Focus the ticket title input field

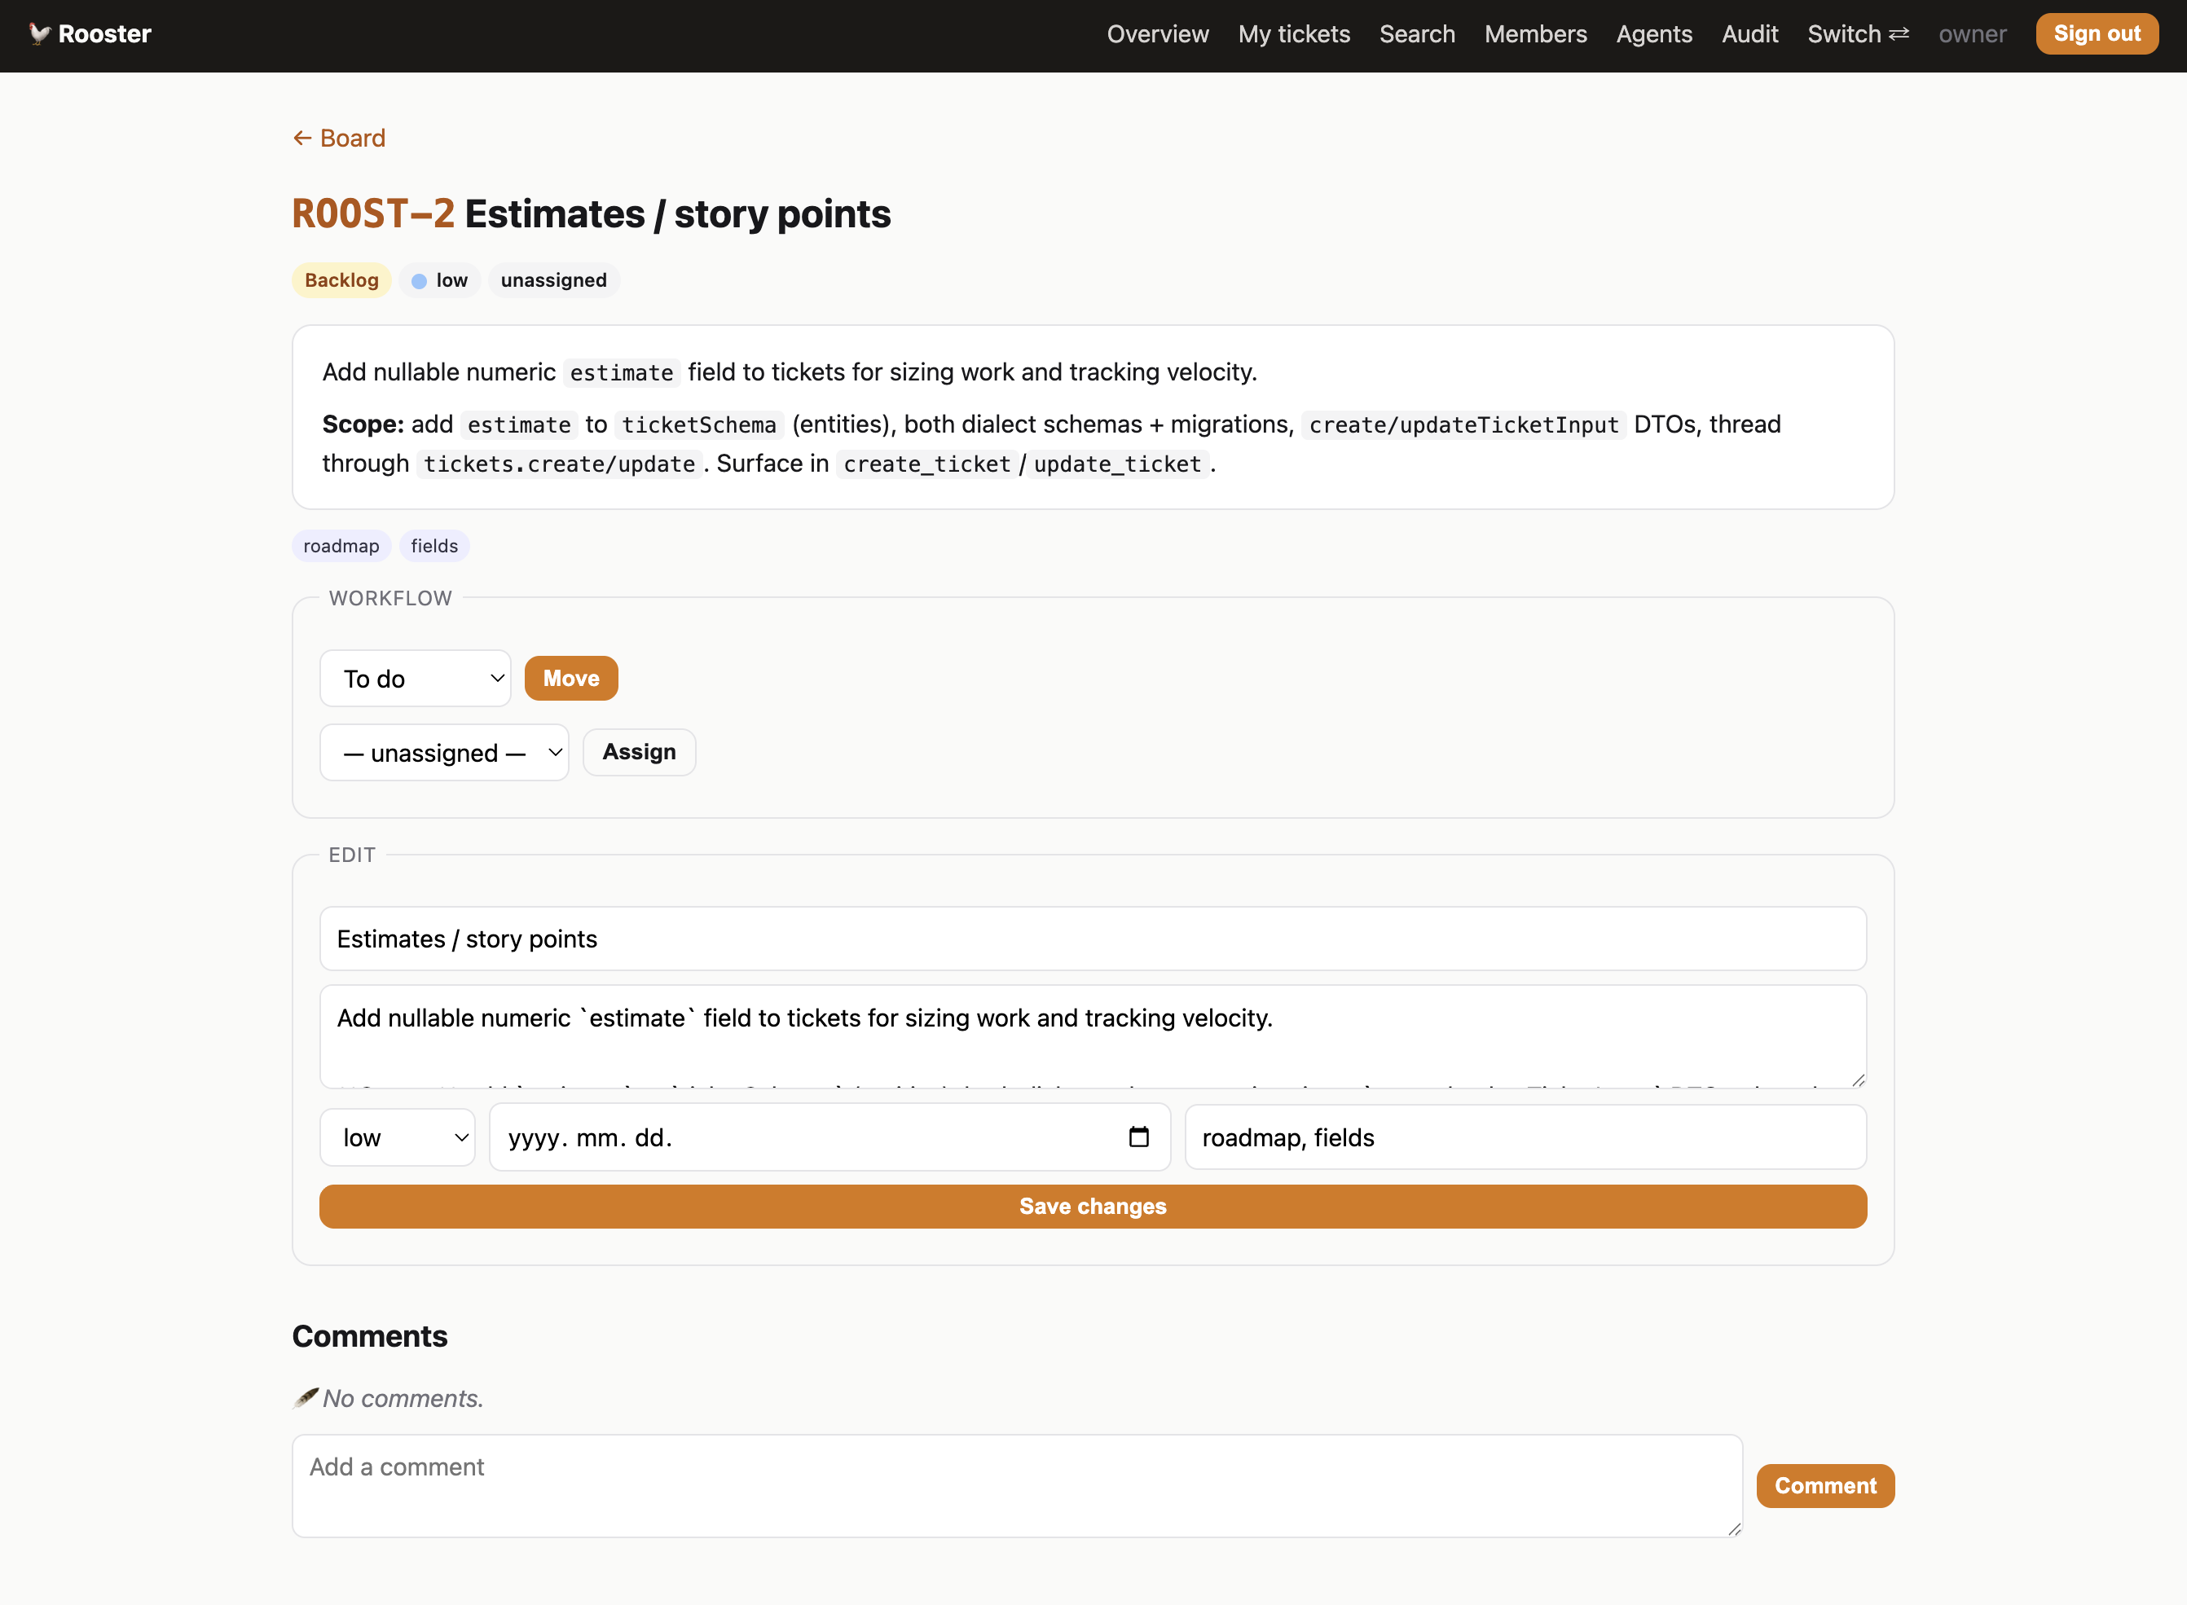1093,939
